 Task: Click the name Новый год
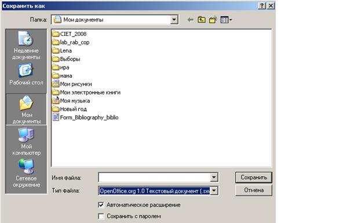click(x=74, y=109)
